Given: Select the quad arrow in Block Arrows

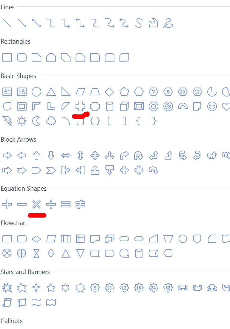Looking at the screenshot, I should 95,155.
